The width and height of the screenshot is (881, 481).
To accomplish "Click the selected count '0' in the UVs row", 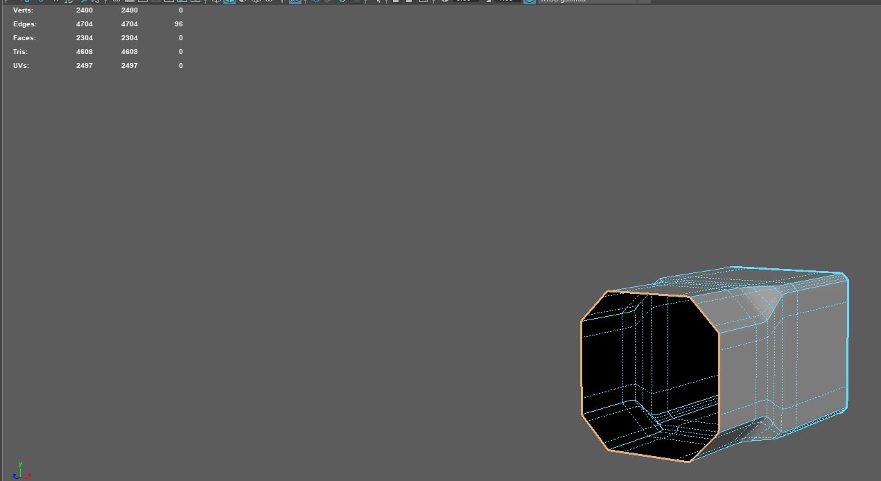I will pos(181,66).
